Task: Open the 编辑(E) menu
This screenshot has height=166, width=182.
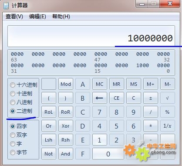Action: (x=37, y=17)
